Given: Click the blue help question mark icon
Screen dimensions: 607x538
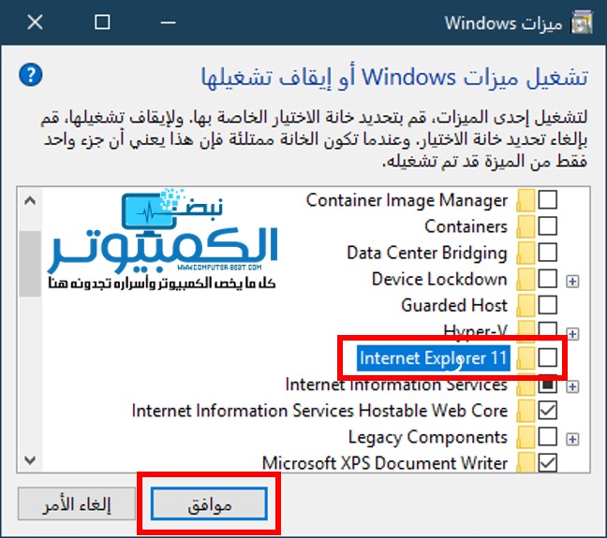Looking at the screenshot, I should click(x=31, y=74).
